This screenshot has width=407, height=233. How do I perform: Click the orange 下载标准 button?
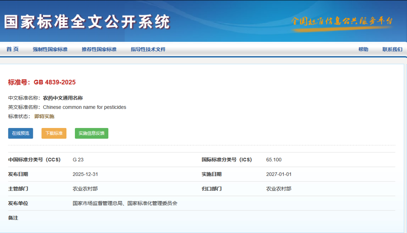[x=54, y=133]
